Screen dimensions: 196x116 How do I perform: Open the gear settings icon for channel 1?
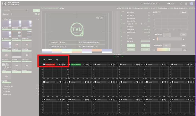tap(63, 64)
